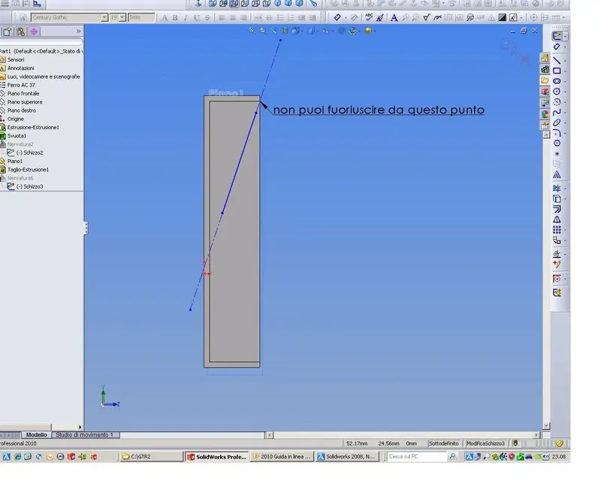This screenshot has width=601, height=481.
Task: Open the Line tool dropdown arrow
Action: 566,61
